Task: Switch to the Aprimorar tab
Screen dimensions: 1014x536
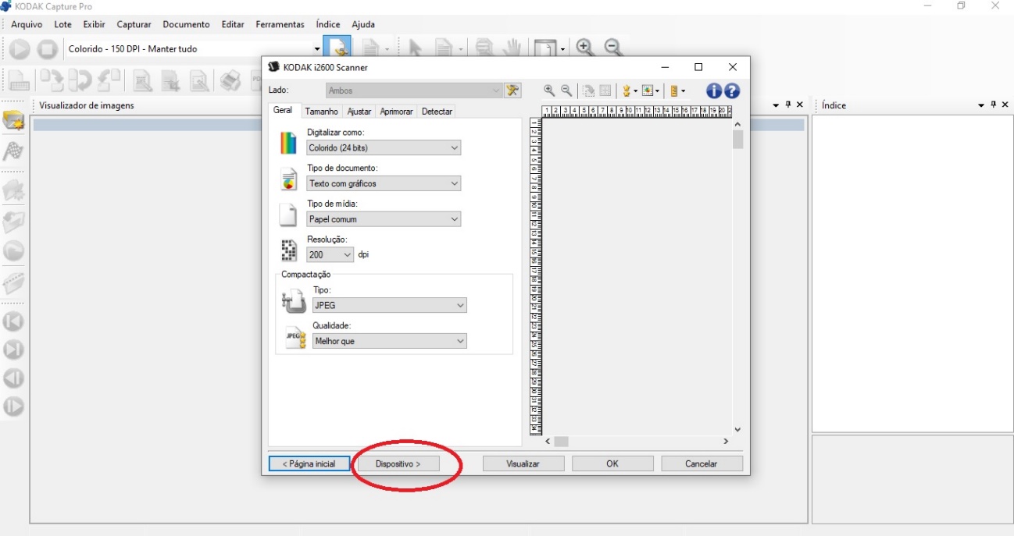Action: [x=396, y=112]
